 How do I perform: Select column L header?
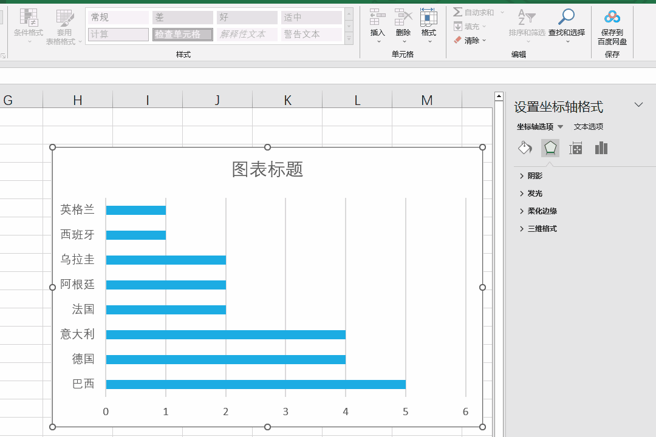[357, 100]
